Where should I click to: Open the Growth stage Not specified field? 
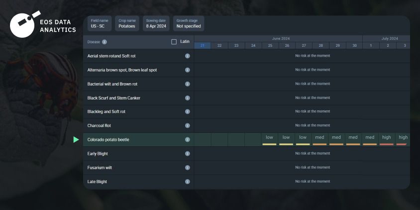pos(189,23)
